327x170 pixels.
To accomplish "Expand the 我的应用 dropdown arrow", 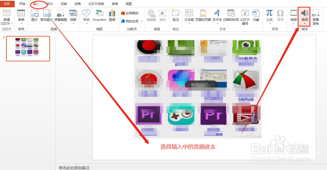I will (x=142, y=21).
